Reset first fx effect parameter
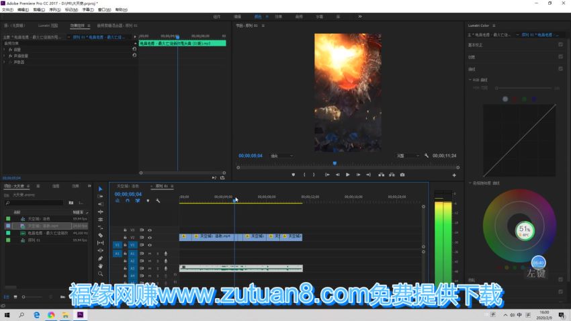Screen dimensions: 571x321 (x=134, y=49)
